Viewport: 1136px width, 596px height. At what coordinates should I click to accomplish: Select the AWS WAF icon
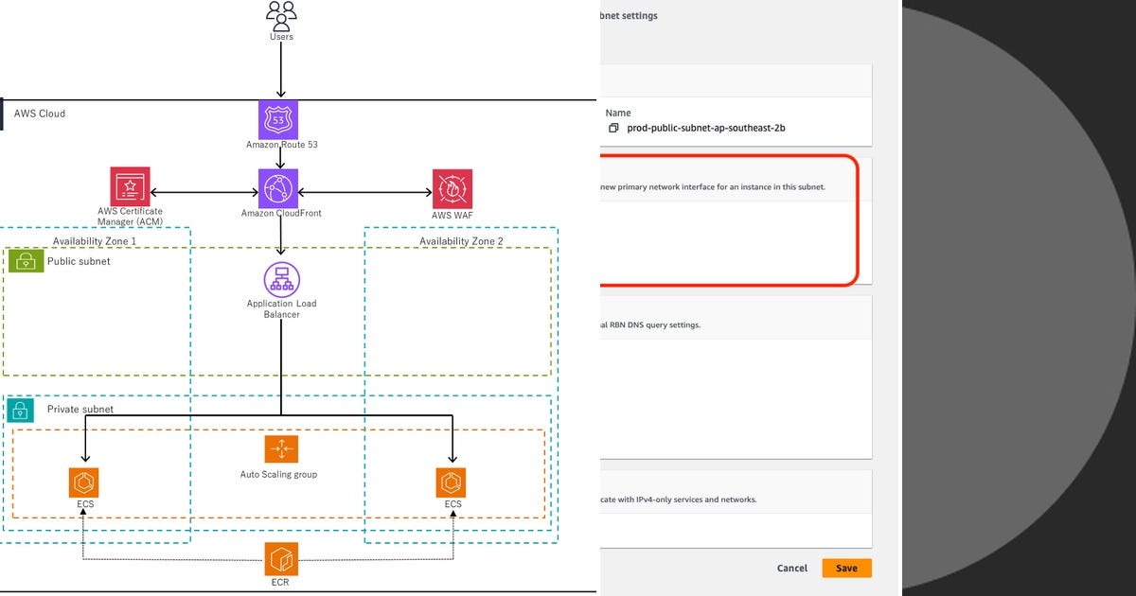point(453,188)
